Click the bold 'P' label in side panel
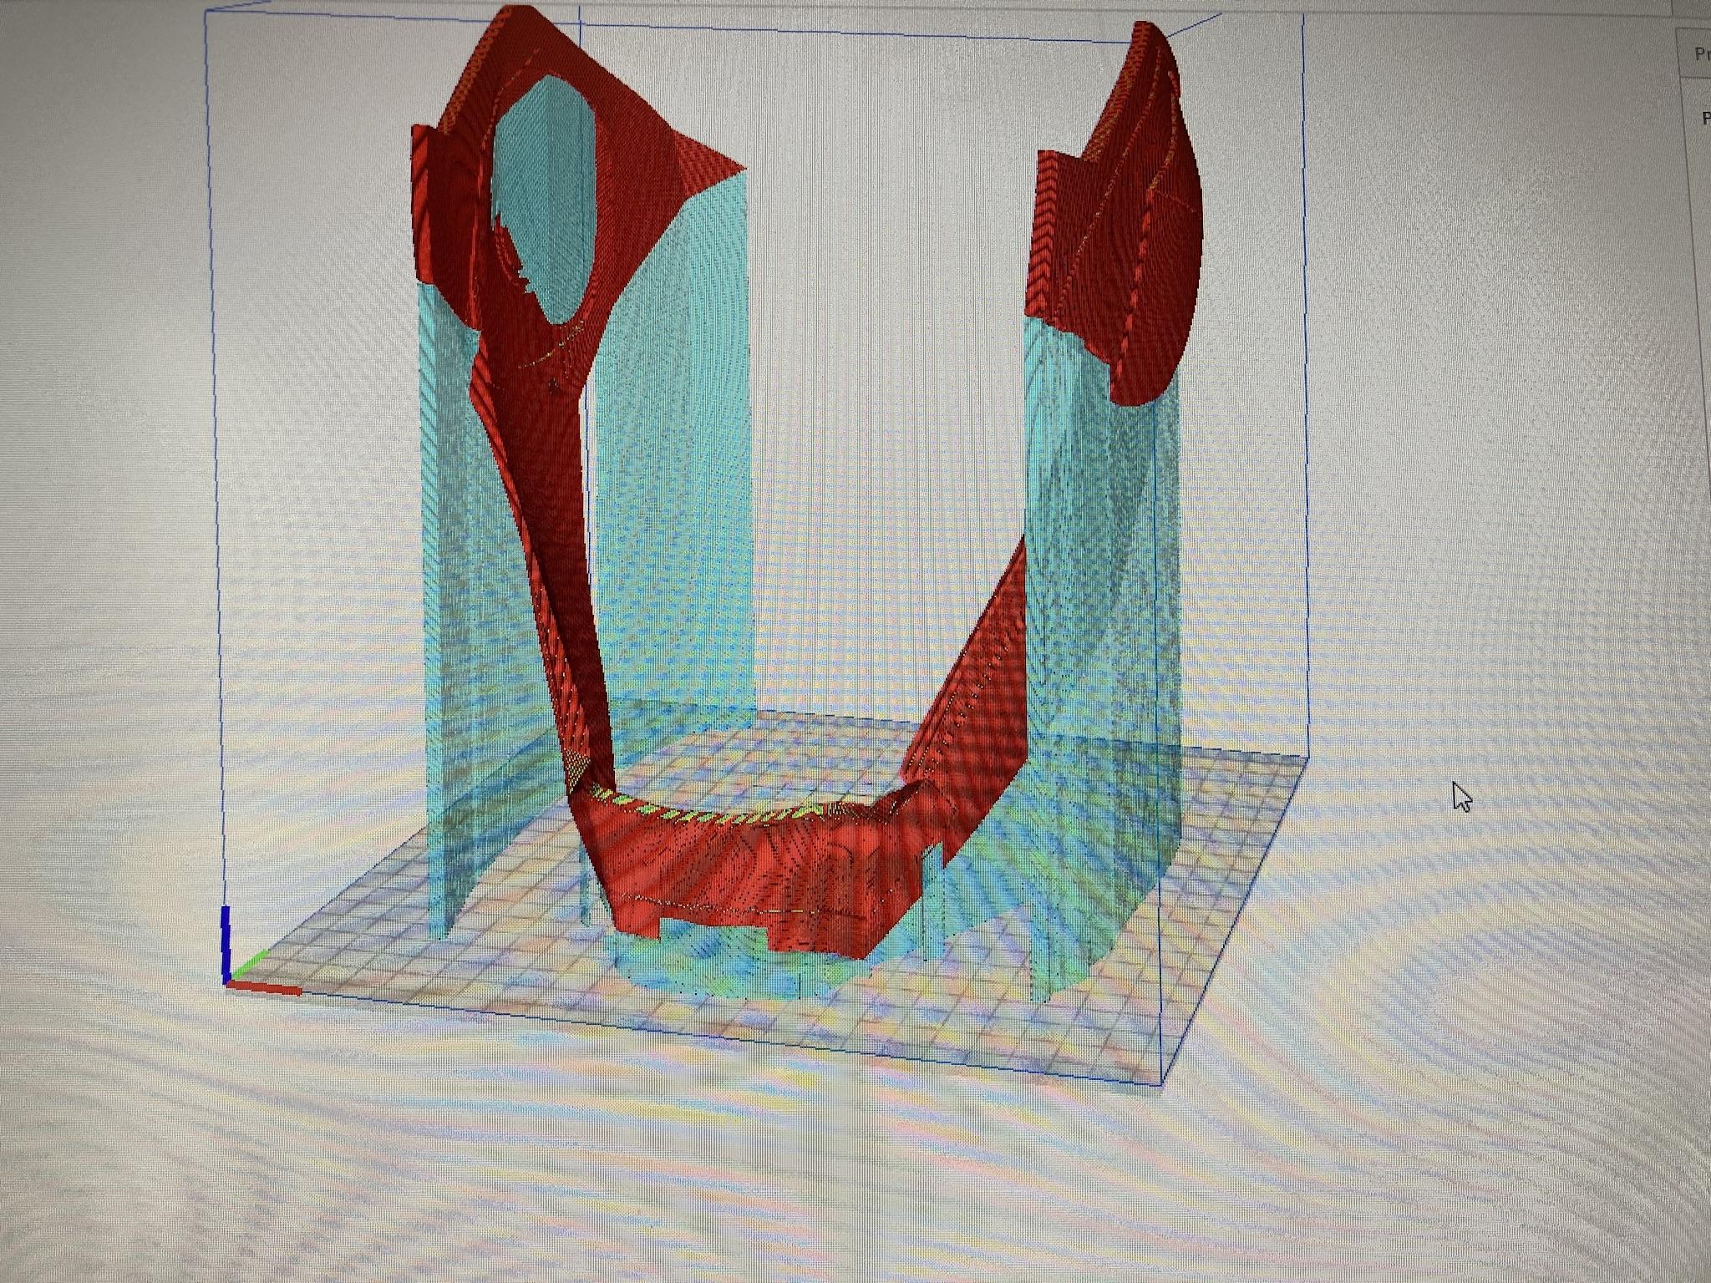The image size is (1711, 1283). [1705, 119]
